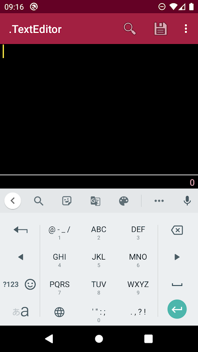Tap the backspace delete key

coord(177,230)
